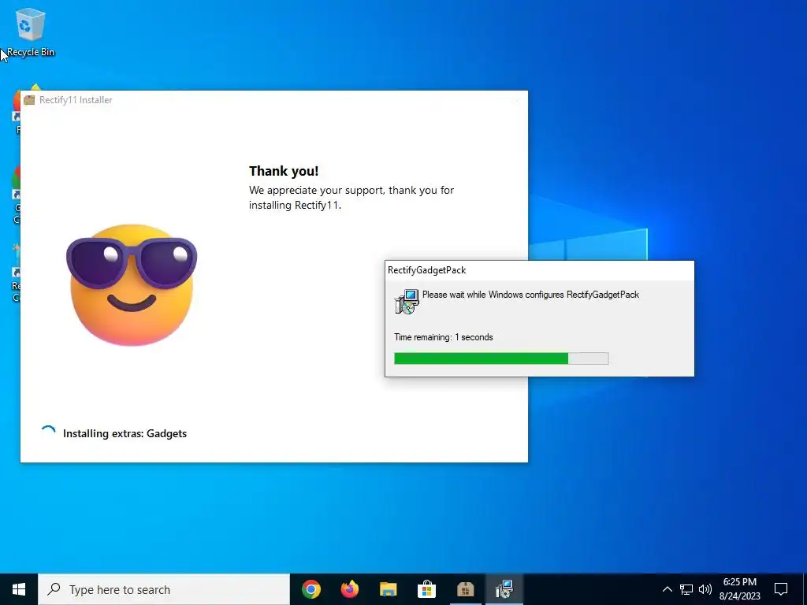Open the notification center icon

coord(781,589)
